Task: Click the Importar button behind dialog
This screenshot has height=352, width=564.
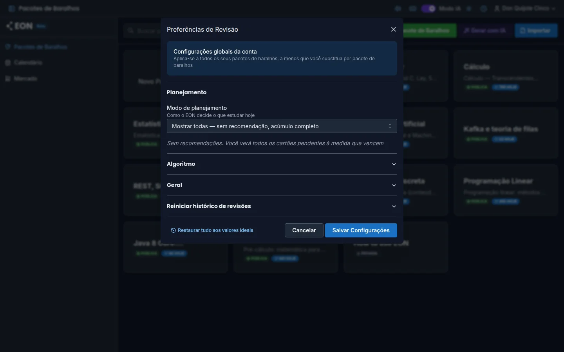Action: coord(536,31)
